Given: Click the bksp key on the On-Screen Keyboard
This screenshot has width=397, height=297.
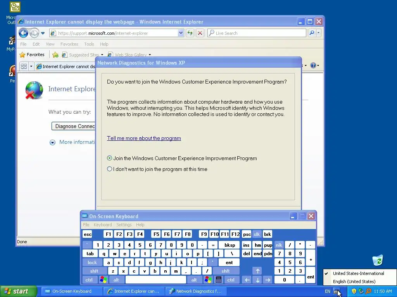Looking at the screenshot, I should tap(230, 245).
